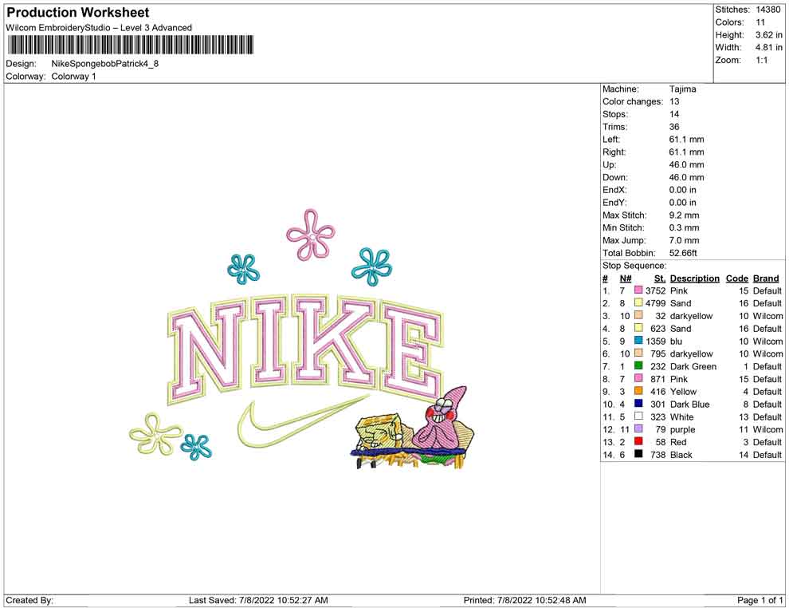Screen dimensions: 789x608
Task: Choose the Black color swatch
Action: (x=638, y=454)
